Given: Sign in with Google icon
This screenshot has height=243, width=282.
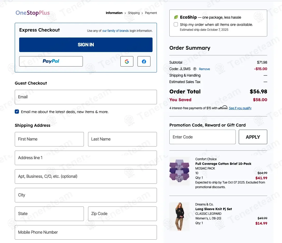Looking at the screenshot, I should click(x=127, y=61).
